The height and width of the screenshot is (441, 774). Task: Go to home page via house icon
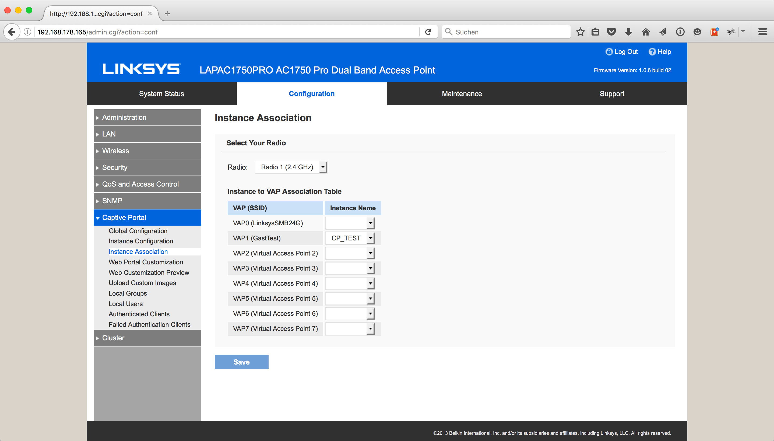click(646, 32)
